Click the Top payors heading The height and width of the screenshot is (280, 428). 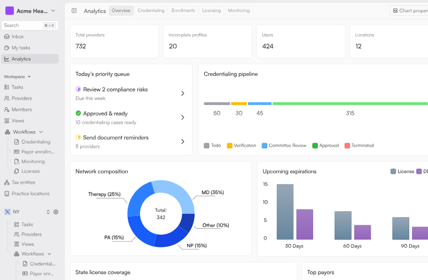click(321, 273)
